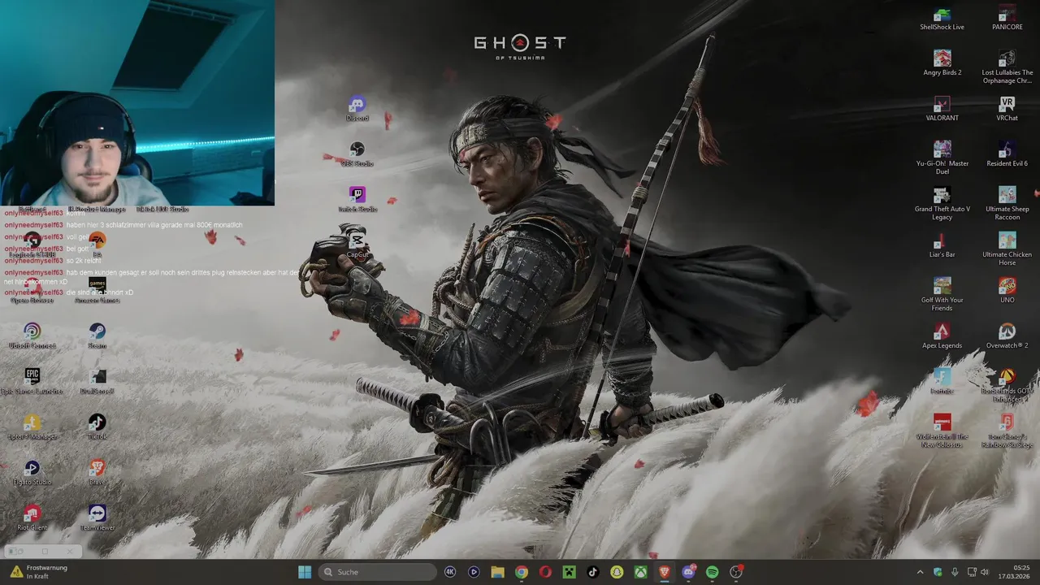Open the Frostwarnung weather widget
Image resolution: width=1040 pixels, height=585 pixels.
[x=39, y=572]
